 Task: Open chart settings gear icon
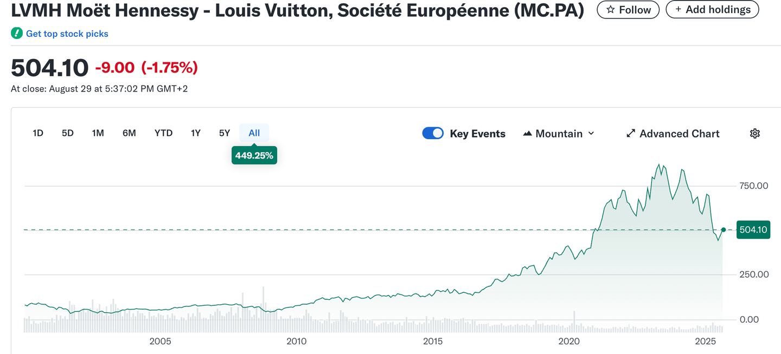pyautogui.click(x=754, y=134)
